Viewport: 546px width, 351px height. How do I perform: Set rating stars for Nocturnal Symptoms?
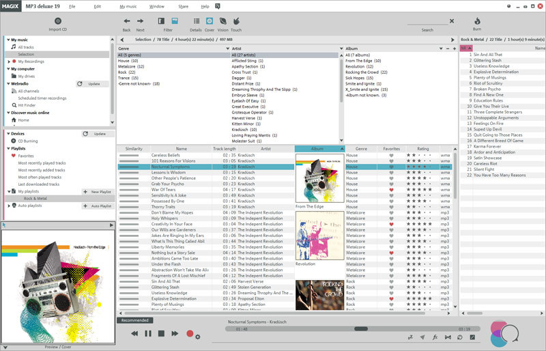point(420,167)
